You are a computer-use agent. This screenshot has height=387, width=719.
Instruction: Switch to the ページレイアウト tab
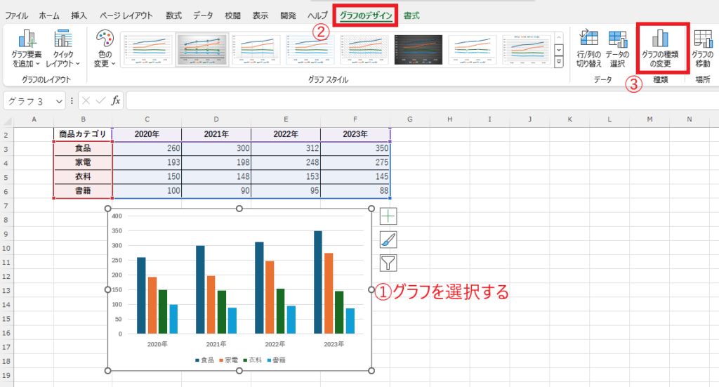126,15
